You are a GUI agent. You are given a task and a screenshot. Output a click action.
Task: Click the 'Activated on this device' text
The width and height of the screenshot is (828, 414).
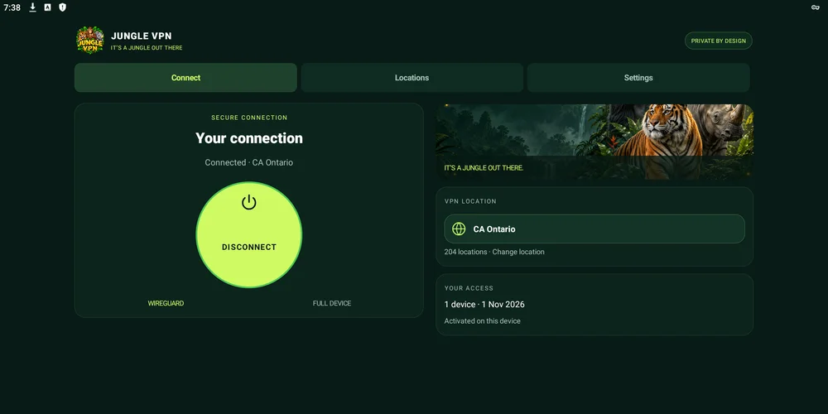(482, 321)
